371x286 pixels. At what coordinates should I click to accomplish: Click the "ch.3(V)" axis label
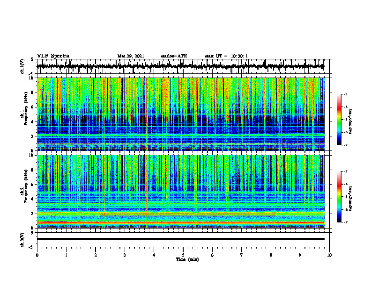tap(22, 240)
